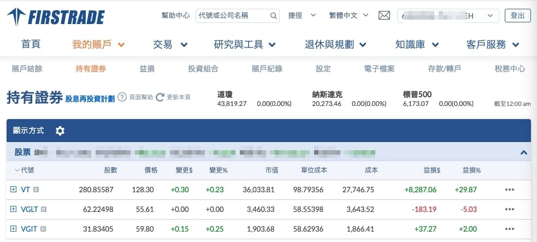Switch to the 賬戶紀錄 tab
The height and width of the screenshot is (242, 537).
coord(267,69)
